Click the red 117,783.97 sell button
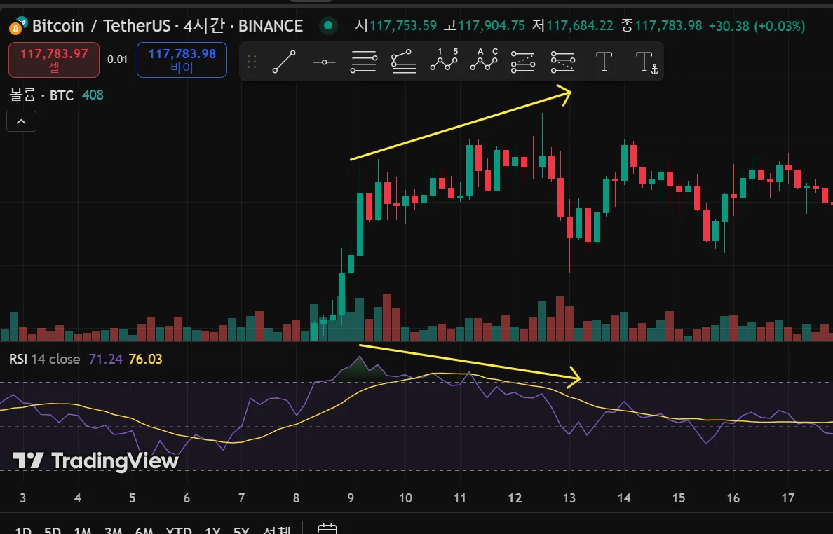 (54, 60)
